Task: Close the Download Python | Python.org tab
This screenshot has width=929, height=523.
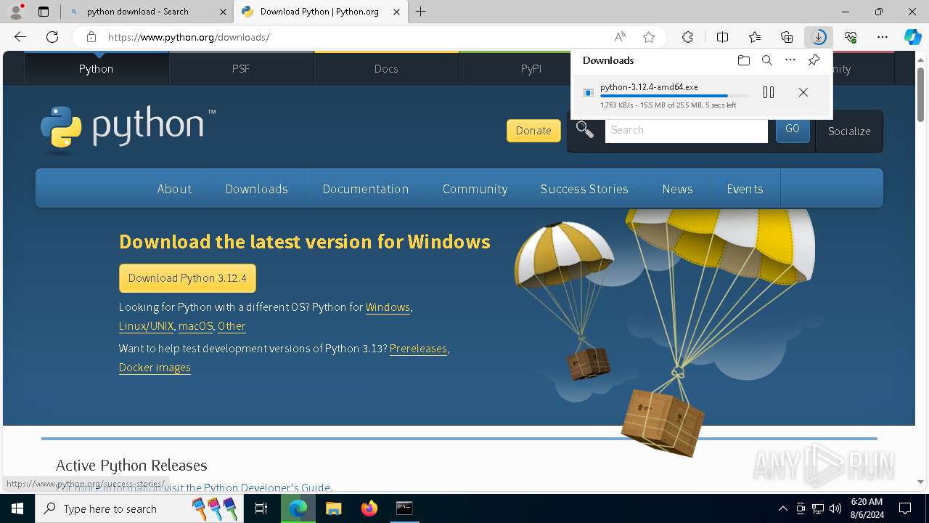Action: point(396,12)
